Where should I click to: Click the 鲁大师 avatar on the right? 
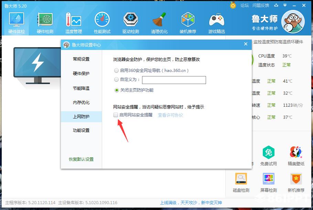293,22
